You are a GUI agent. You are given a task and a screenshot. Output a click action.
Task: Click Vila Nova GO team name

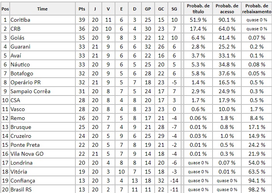coord(27,154)
